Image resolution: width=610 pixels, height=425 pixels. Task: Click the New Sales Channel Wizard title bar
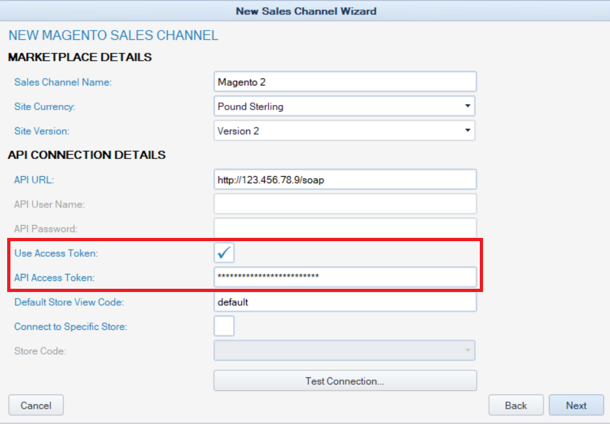click(x=305, y=11)
